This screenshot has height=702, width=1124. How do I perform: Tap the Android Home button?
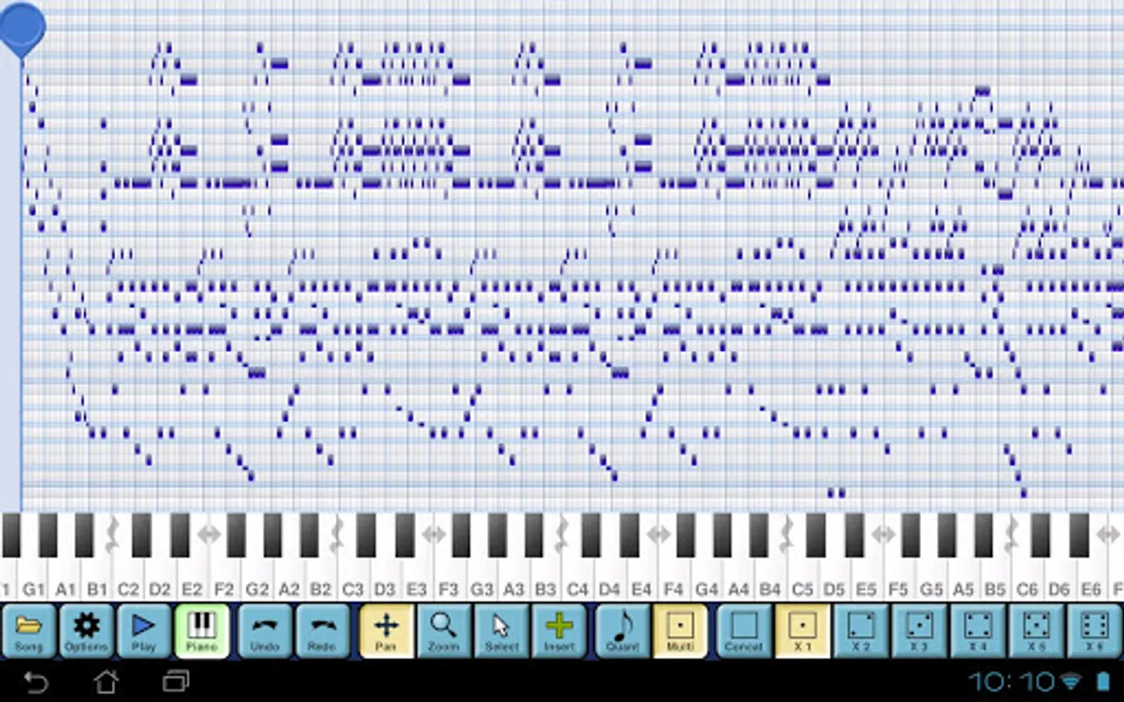click(x=106, y=682)
